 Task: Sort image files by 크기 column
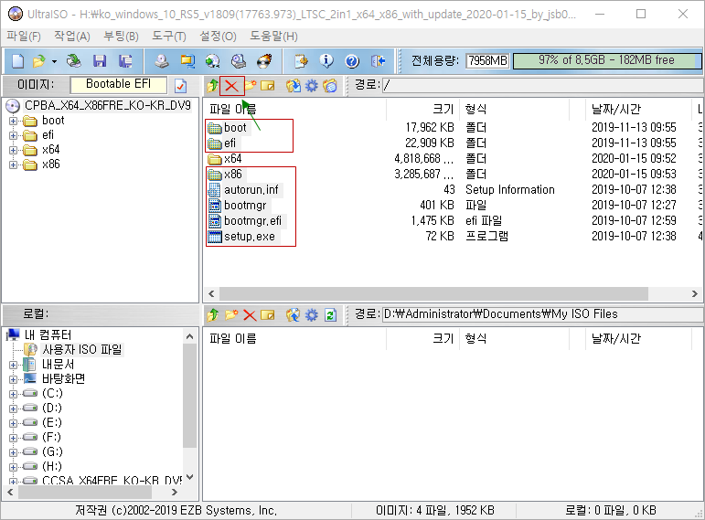click(422, 110)
